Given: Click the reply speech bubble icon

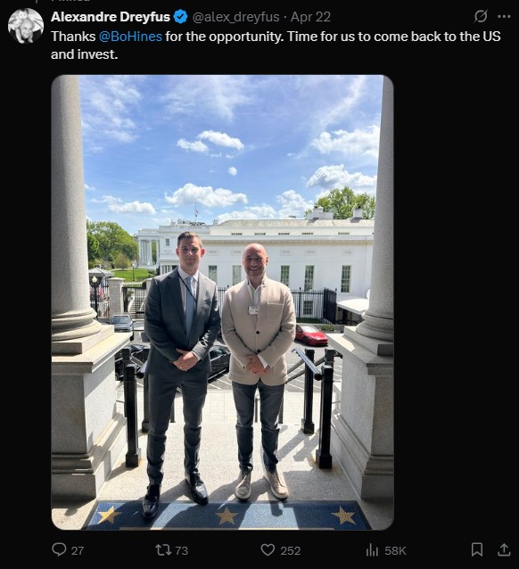Looking at the screenshot, I should pyautogui.click(x=59, y=549).
